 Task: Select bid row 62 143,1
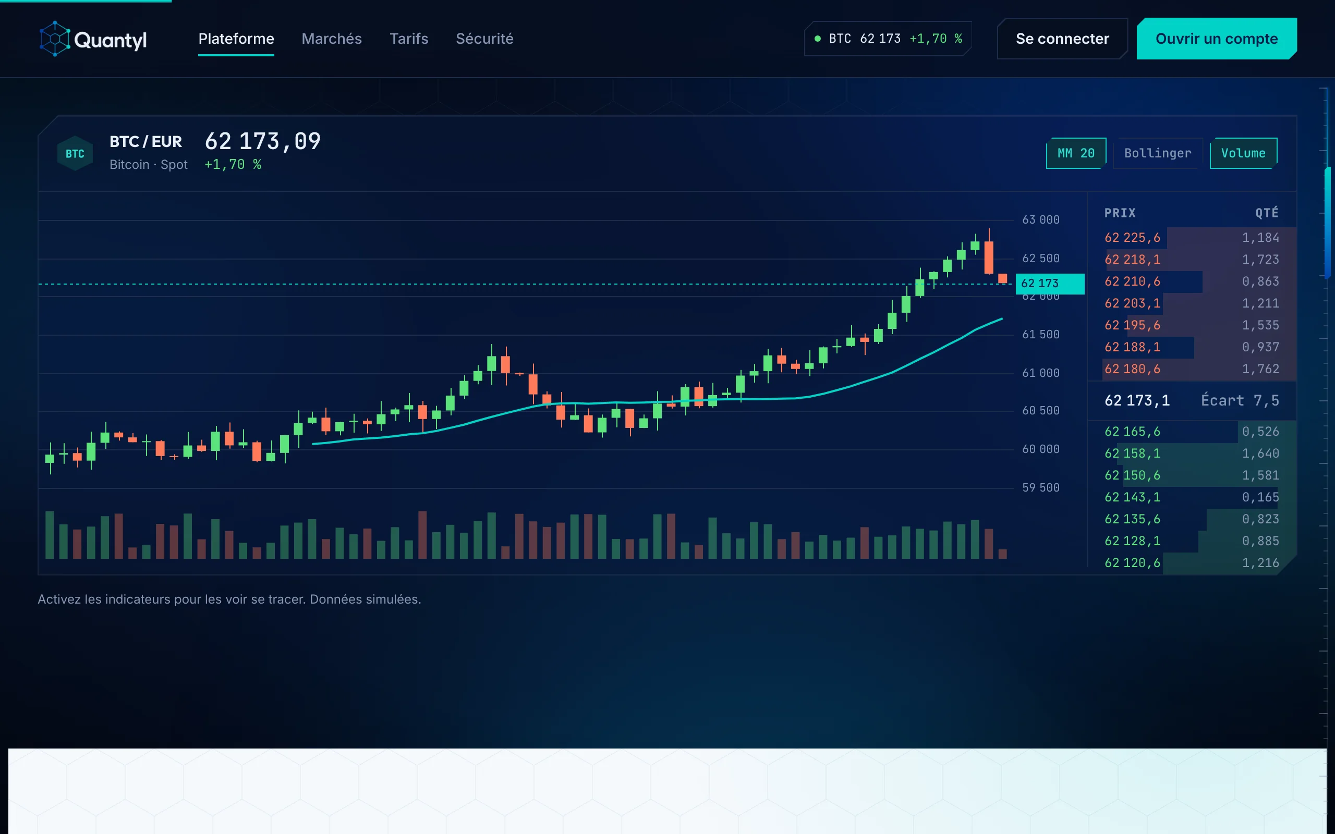point(1192,497)
